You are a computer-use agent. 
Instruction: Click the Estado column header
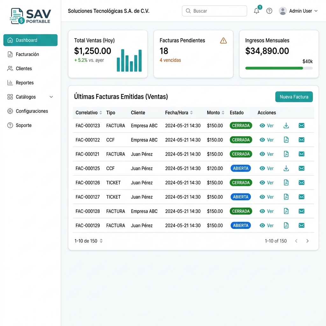point(237,113)
